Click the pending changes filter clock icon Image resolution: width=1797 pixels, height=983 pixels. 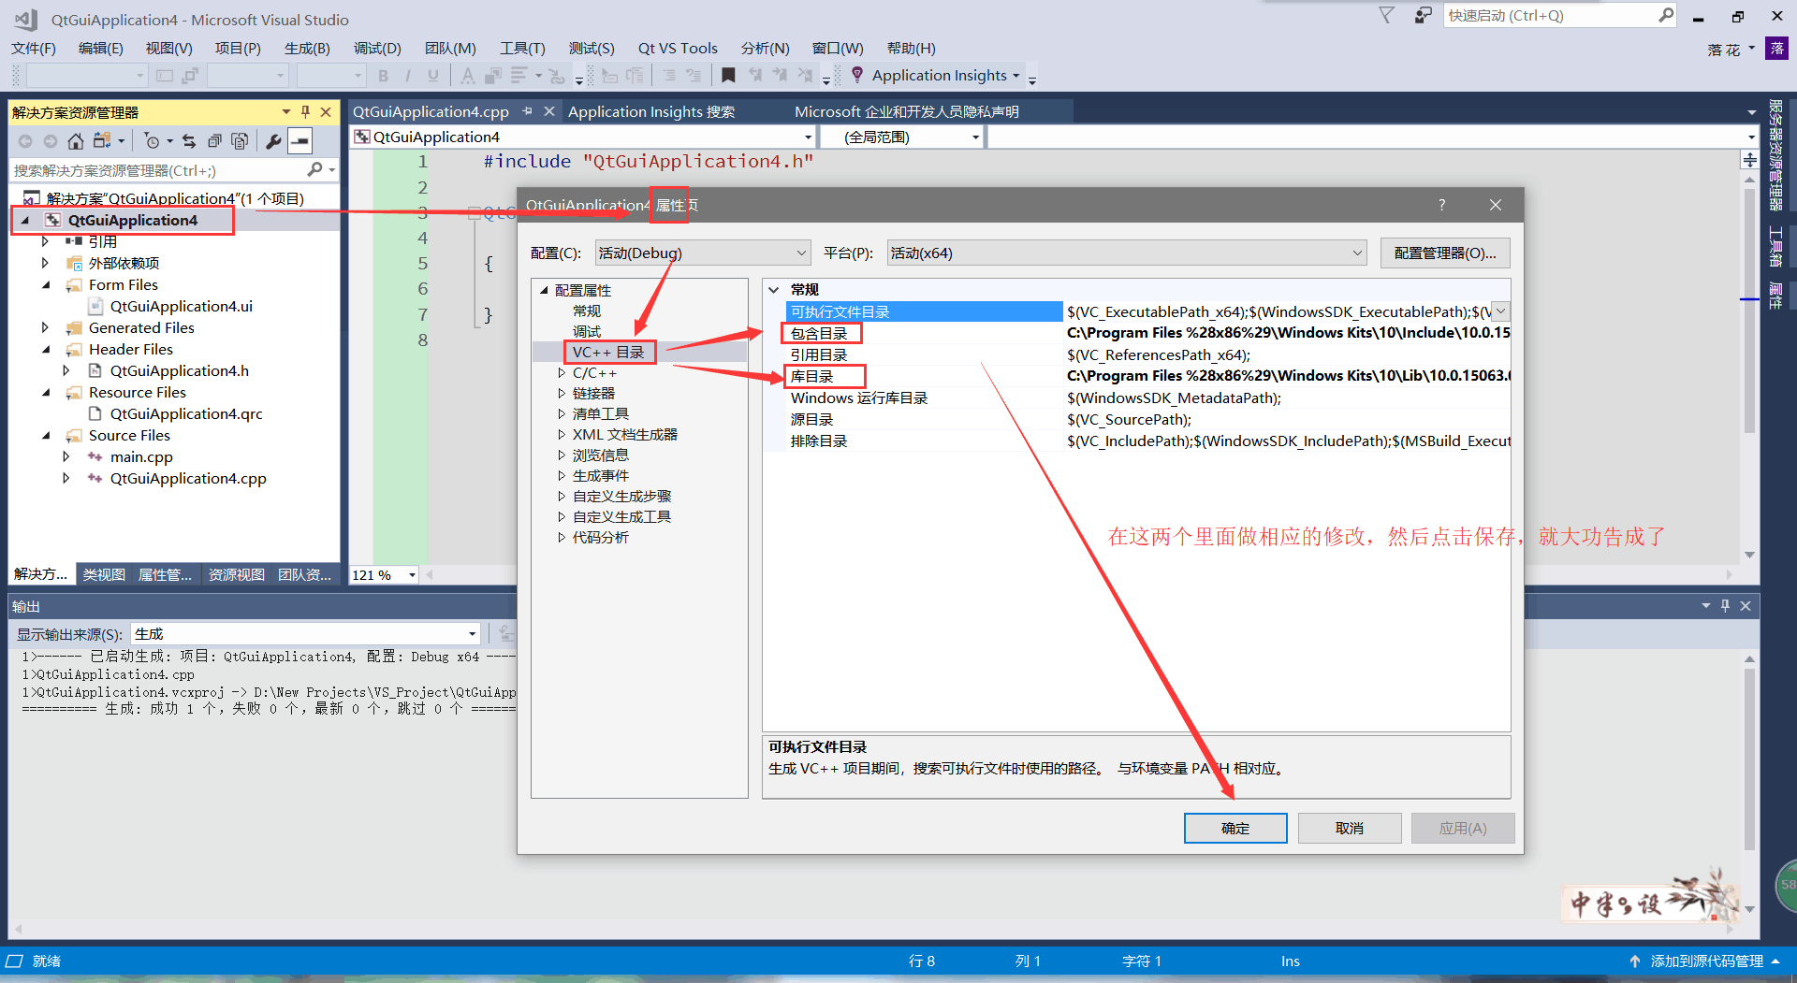click(x=152, y=141)
